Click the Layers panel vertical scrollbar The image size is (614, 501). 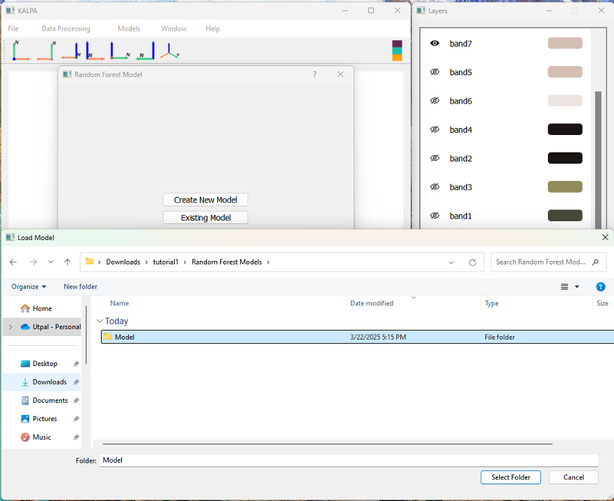click(x=598, y=159)
